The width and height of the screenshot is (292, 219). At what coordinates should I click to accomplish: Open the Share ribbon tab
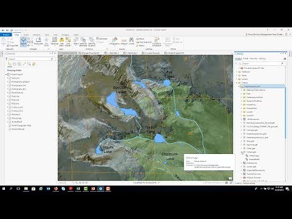76,35
